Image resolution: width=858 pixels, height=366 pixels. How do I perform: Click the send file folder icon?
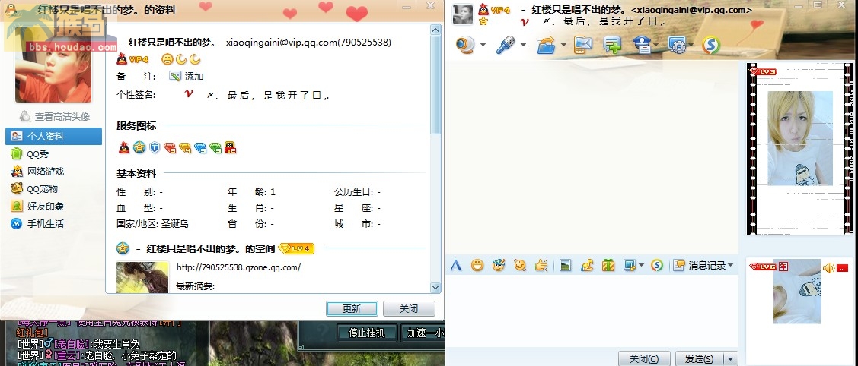[546, 44]
